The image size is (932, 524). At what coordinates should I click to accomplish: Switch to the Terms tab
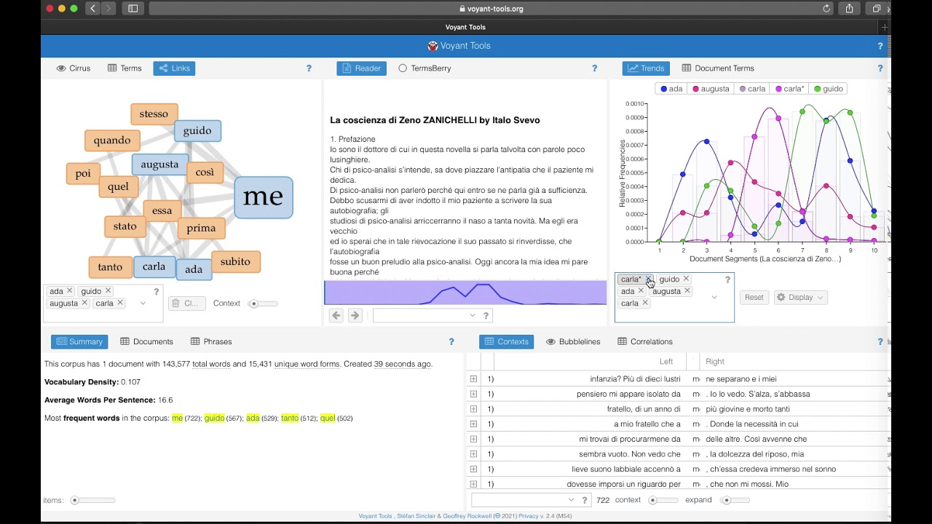click(125, 68)
